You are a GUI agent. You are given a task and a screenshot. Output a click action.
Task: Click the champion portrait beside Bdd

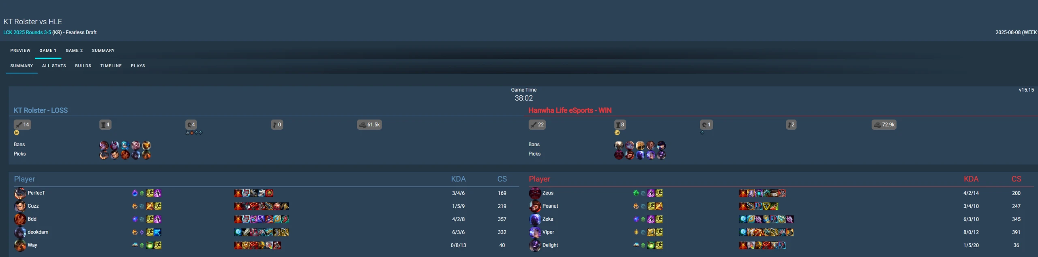point(20,219)
